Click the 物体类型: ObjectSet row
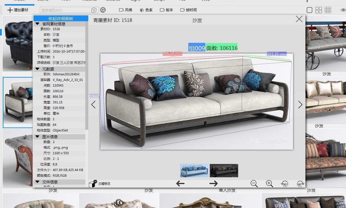Viewport: 346px width, 208px height. 59,130
